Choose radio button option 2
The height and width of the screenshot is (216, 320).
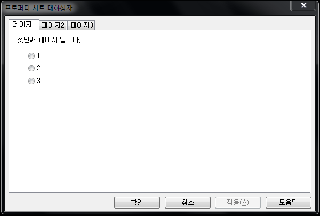click(x=31, y=68)
